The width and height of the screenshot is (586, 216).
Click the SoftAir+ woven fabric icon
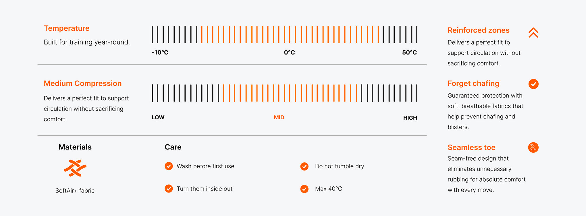[x=75, y=168]
